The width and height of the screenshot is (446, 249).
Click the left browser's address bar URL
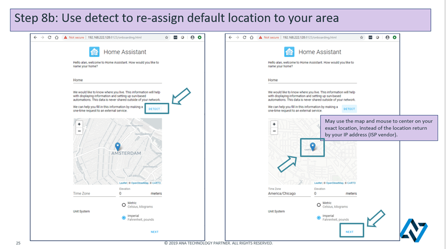click(114, 38)
